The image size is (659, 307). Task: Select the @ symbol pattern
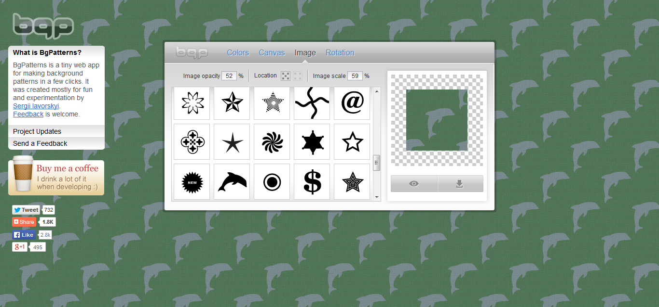tap(352, 102)
